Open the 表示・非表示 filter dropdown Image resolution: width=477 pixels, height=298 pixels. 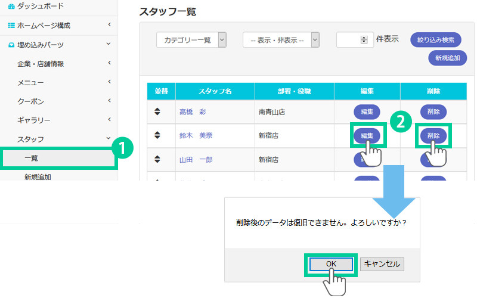pyautogui.click(x=281, y=40)
